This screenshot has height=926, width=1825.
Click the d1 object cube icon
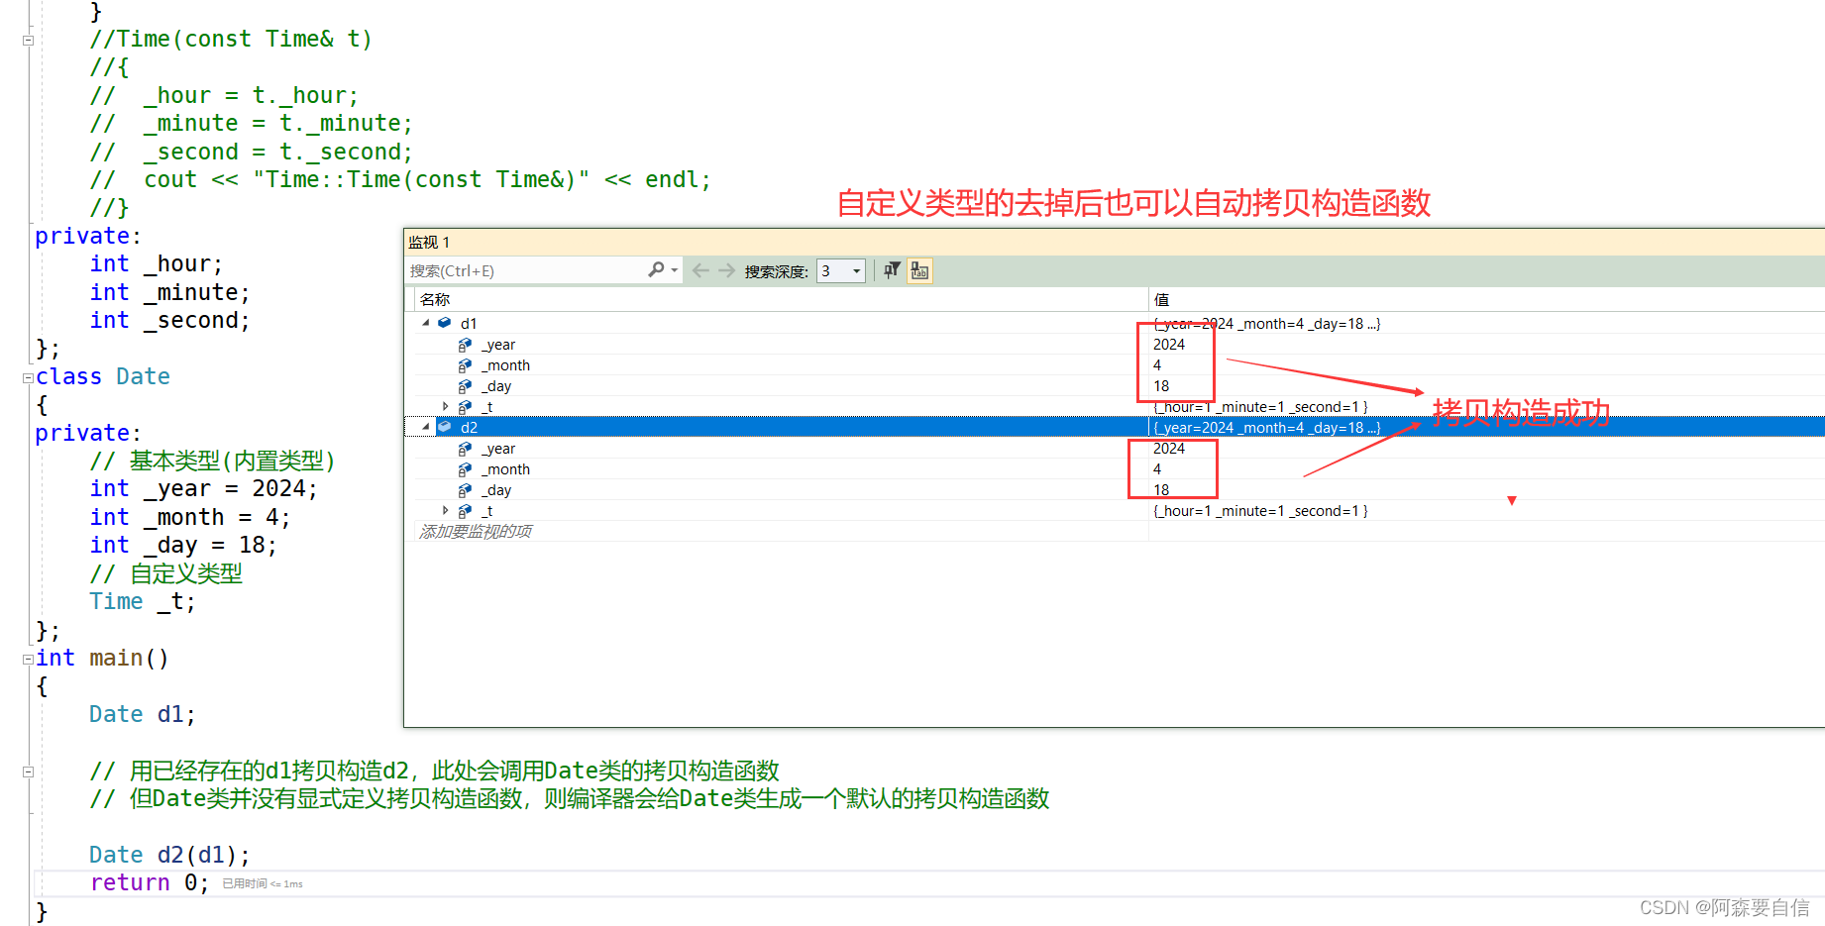point(445,323)
